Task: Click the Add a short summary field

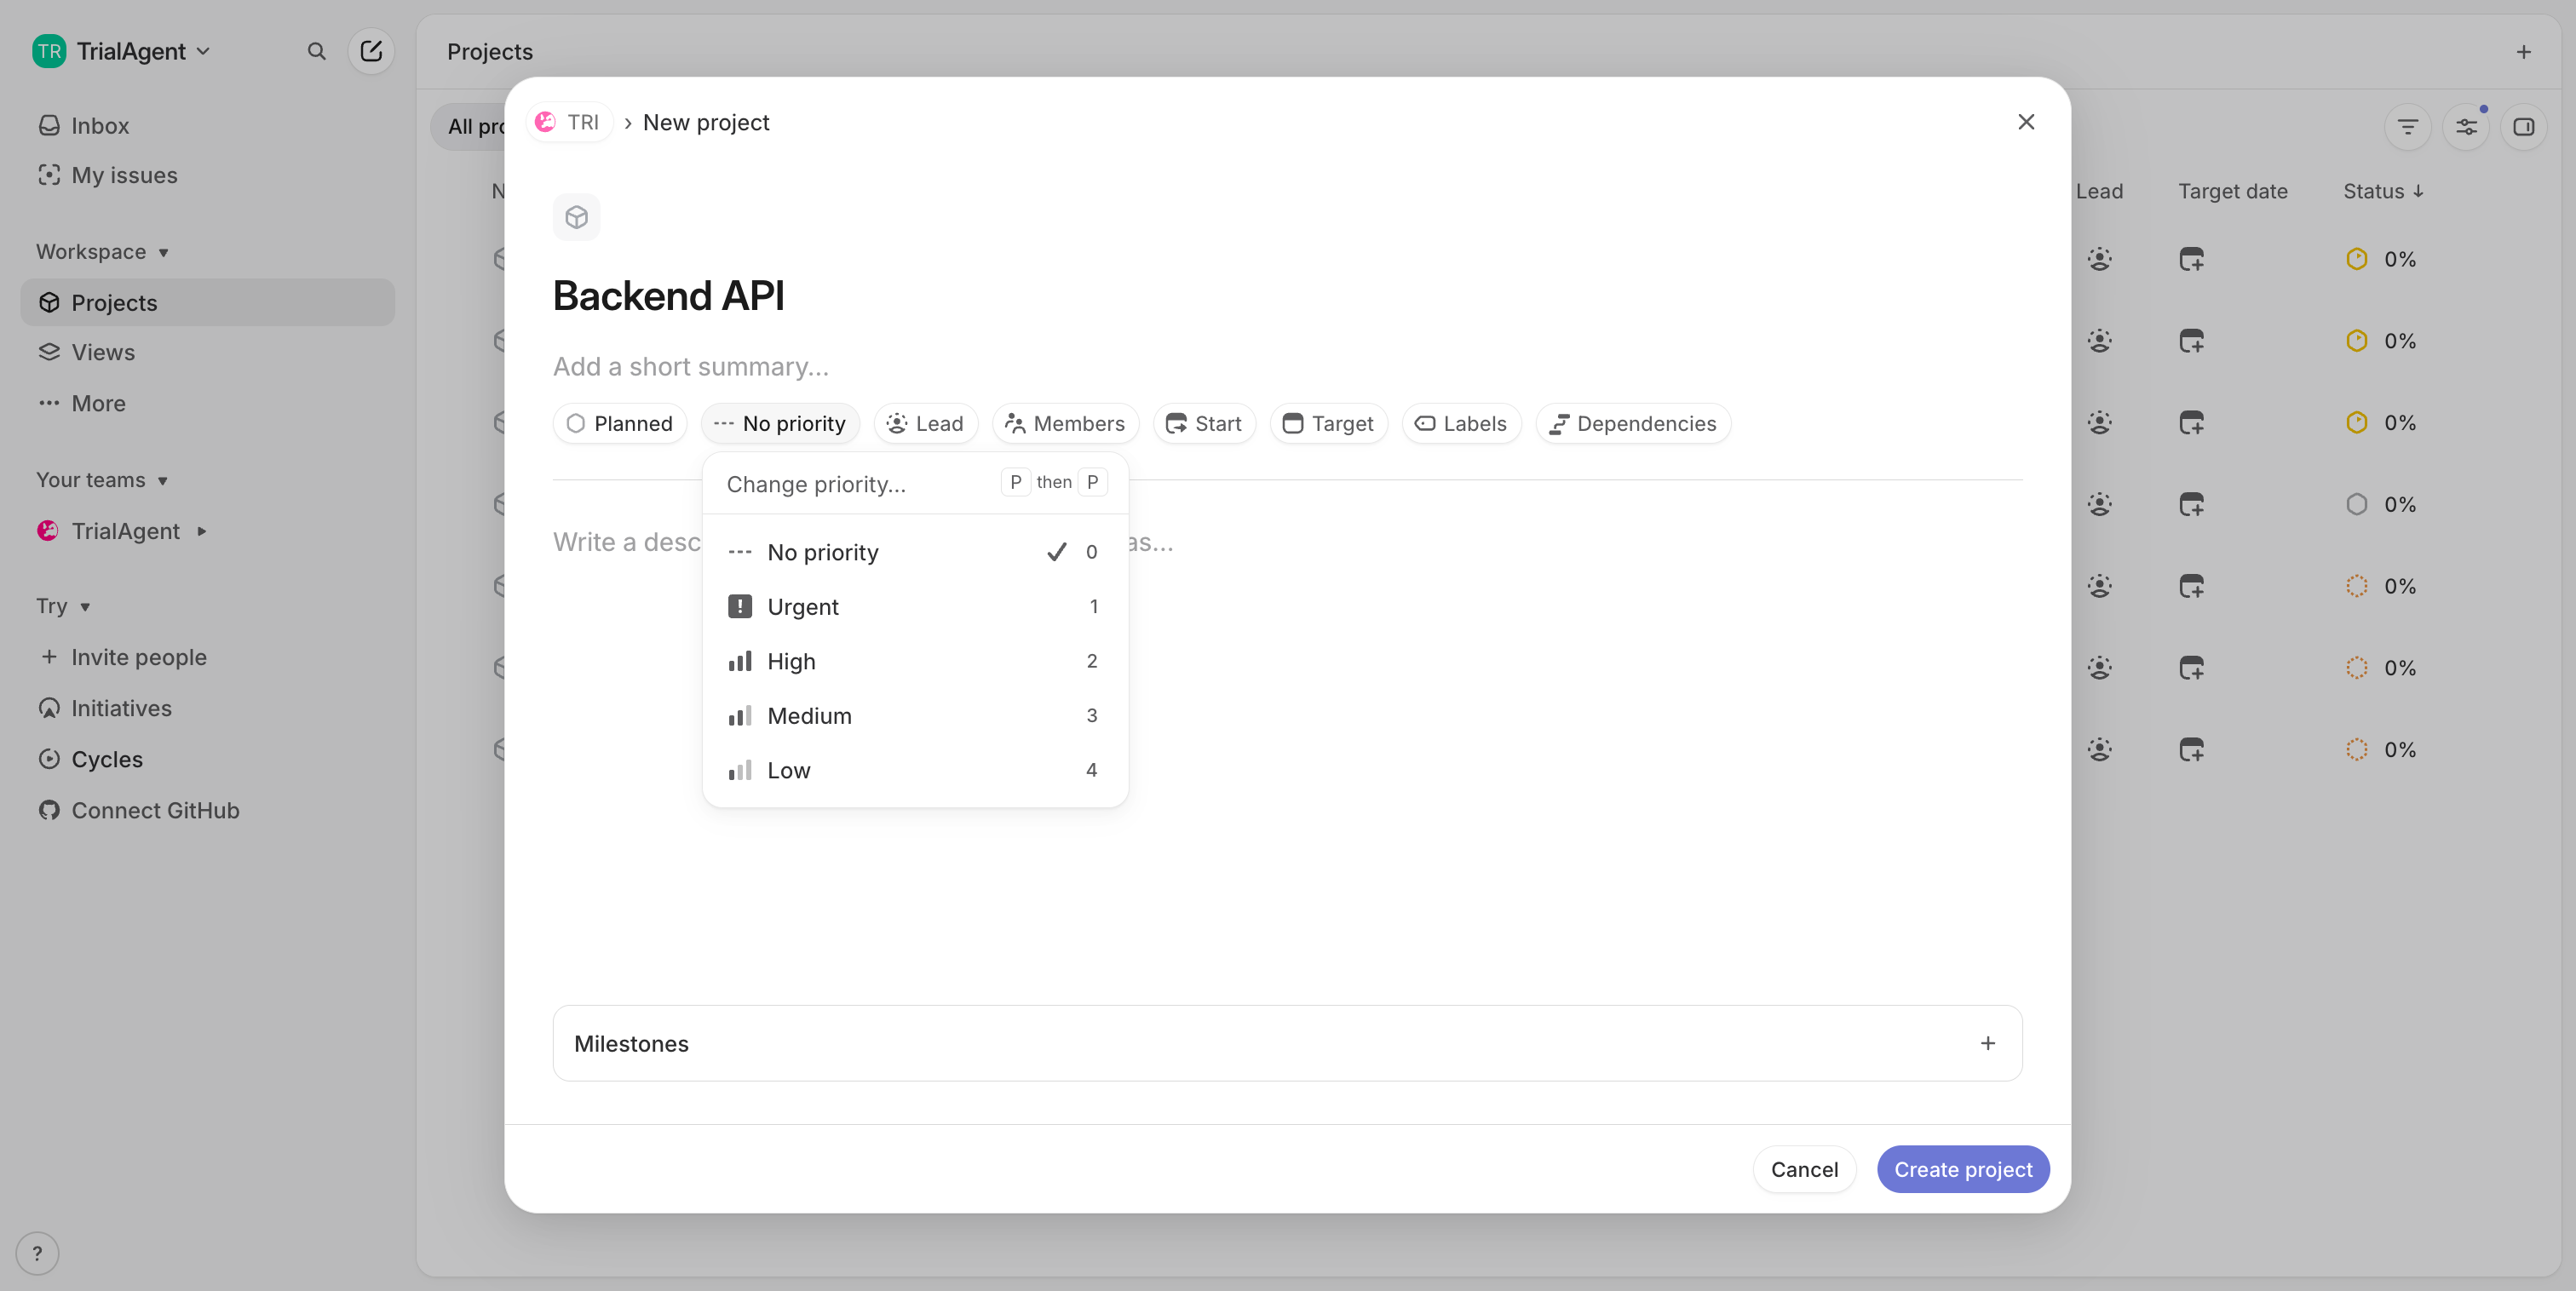Action: coord(690,367)
